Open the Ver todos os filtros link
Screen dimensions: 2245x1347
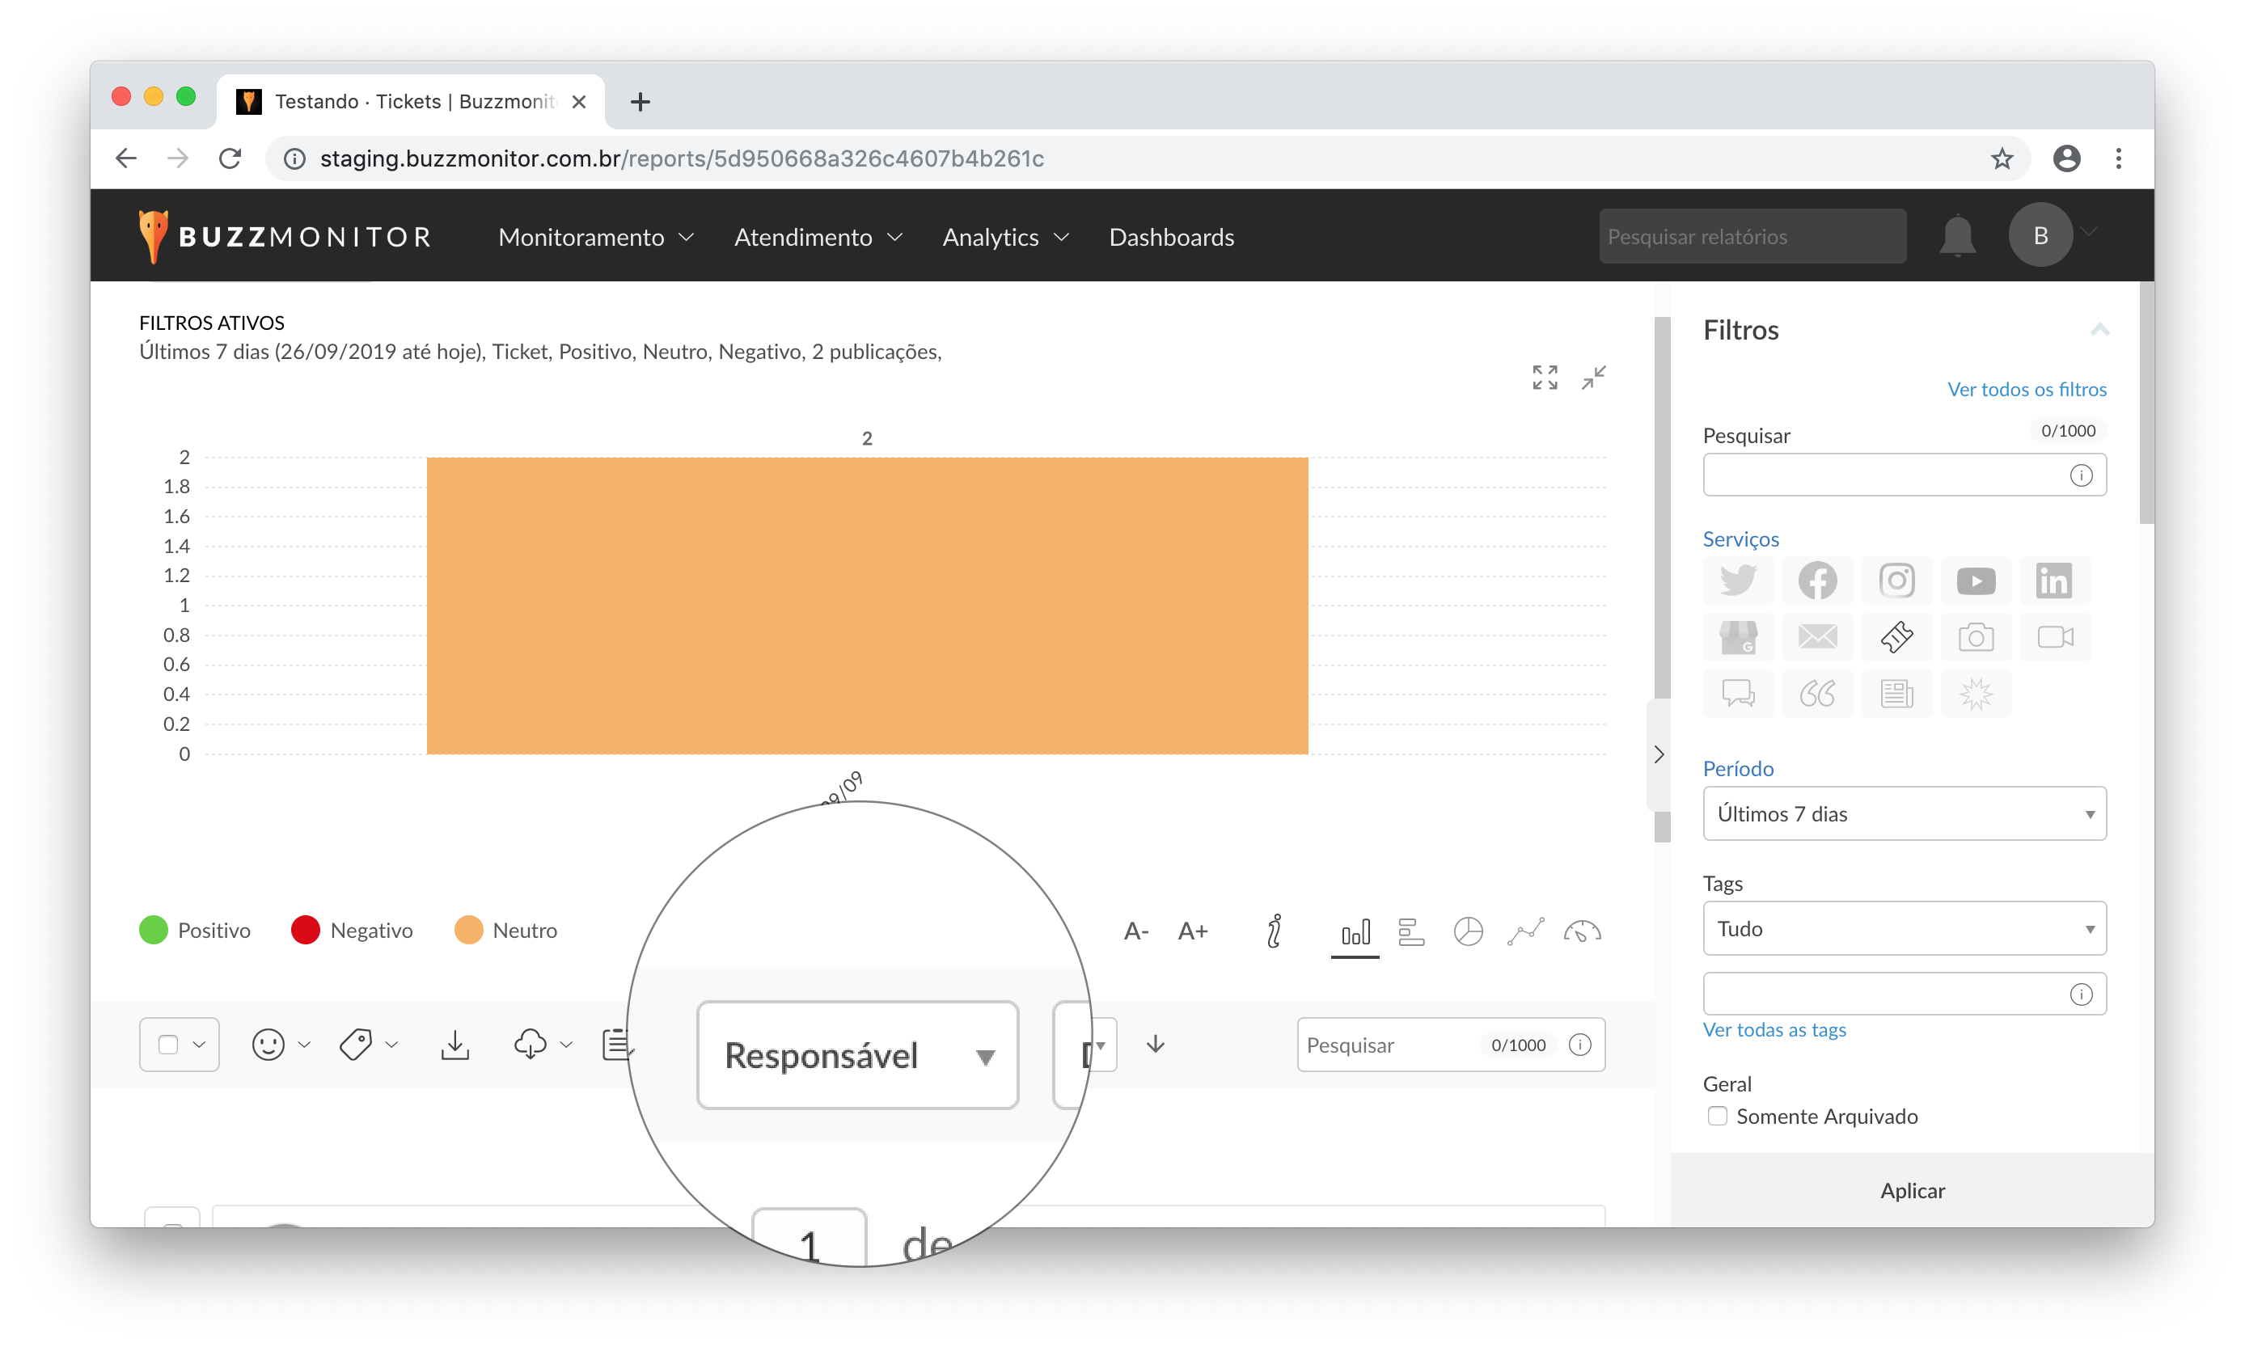[2026, 390]
